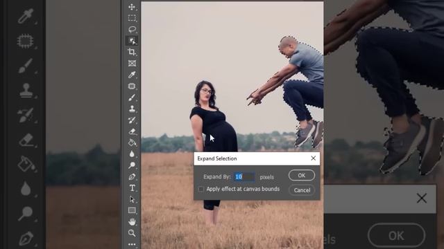Select the Zoom magnifier tool

coord(132,233)
